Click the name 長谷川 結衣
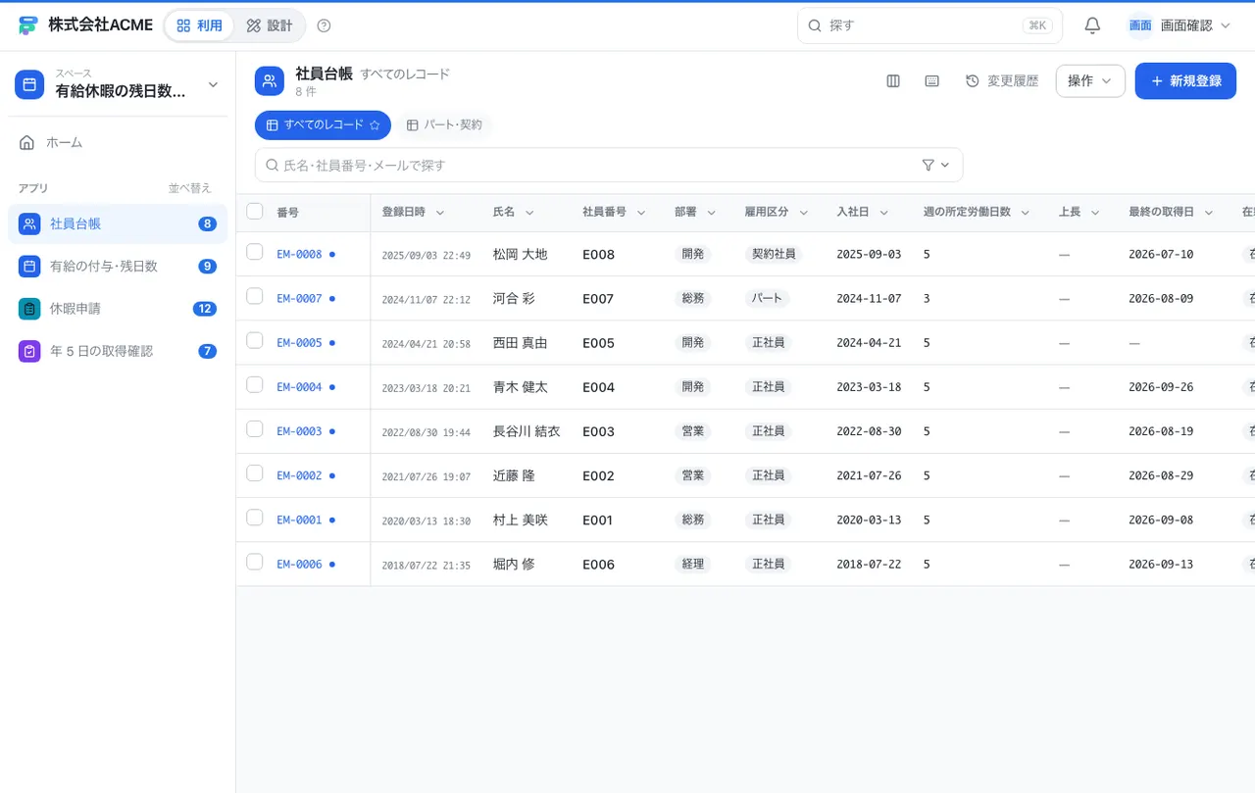 point(527,431)
